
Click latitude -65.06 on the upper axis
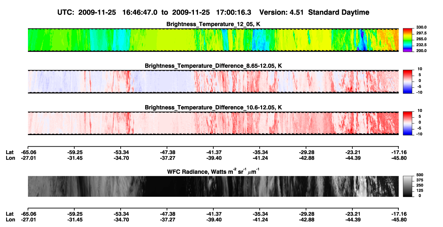tap(29, 152)
